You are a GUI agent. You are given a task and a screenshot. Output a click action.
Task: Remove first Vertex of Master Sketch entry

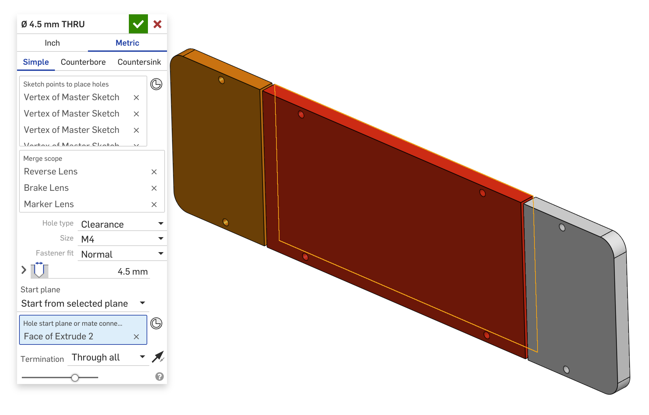coord(136,97)
